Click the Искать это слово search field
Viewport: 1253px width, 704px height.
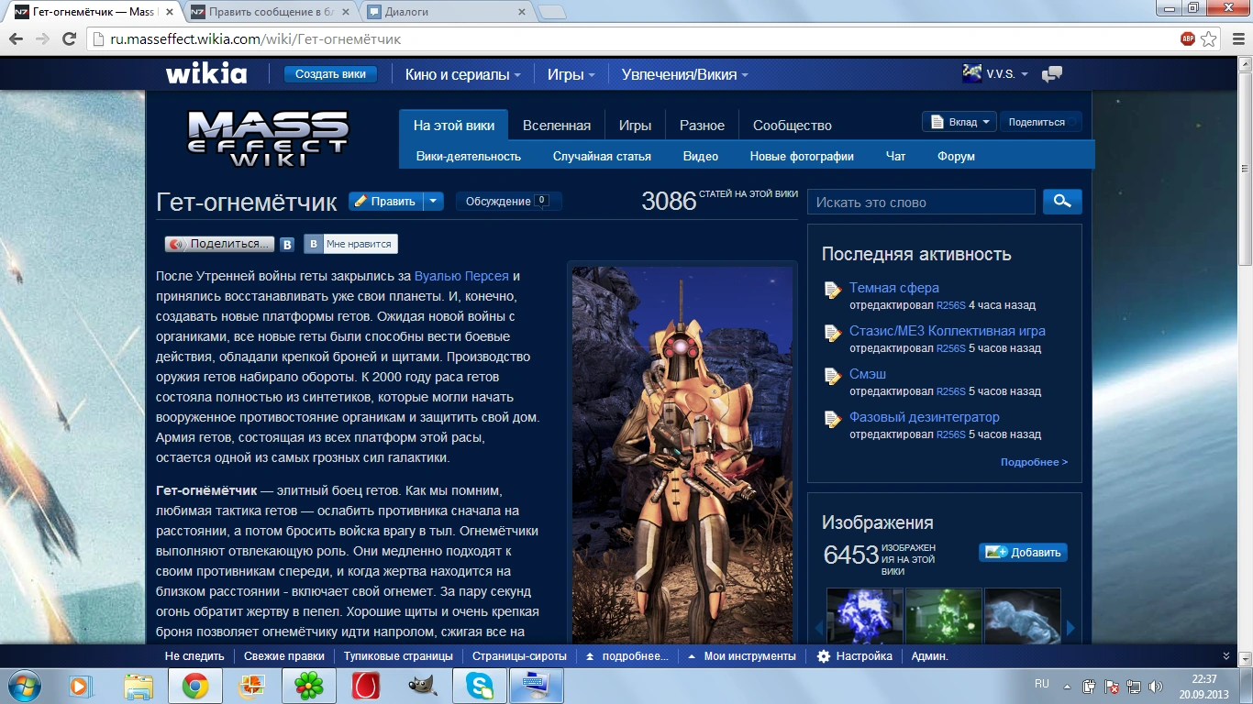[x=921, y=202]
